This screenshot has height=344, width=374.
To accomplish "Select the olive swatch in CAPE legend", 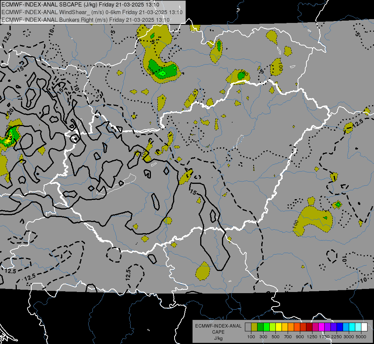I will pos(254,327).
